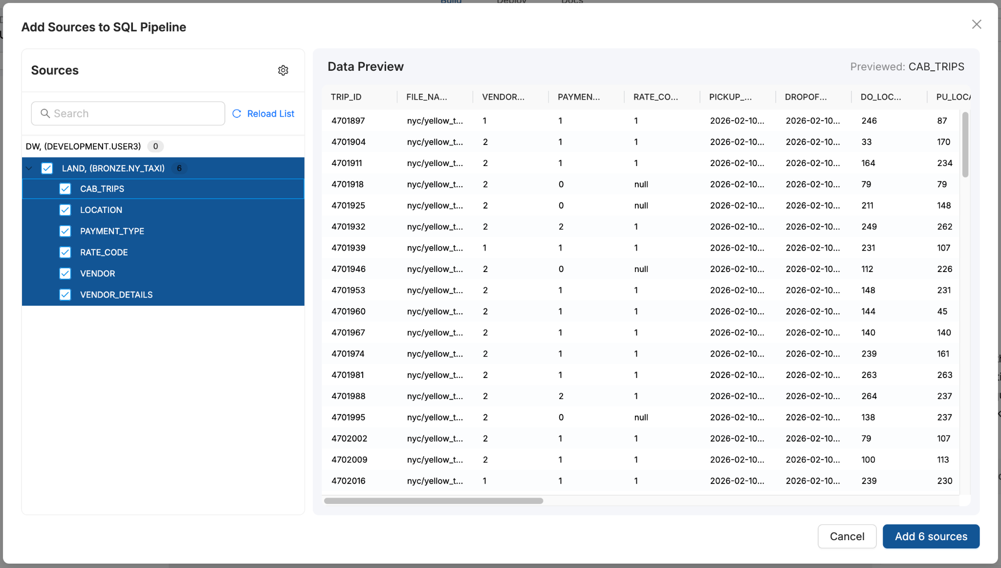Uncheck the VENDOR checkbox
The image size is (1001, 568).
[65, 273]
